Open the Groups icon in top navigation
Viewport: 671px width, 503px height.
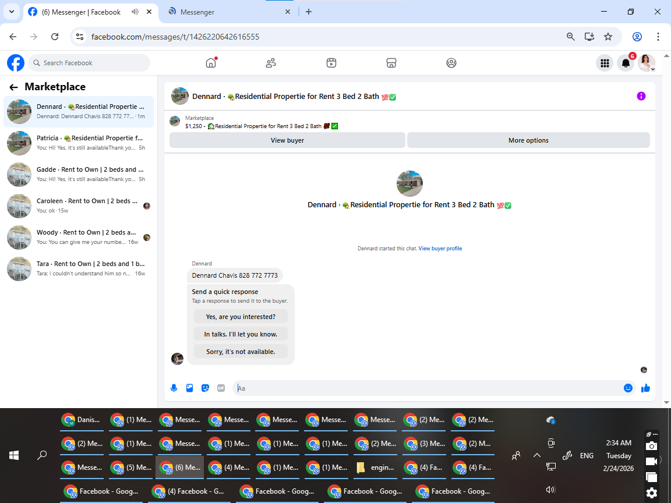coord(451,63)
